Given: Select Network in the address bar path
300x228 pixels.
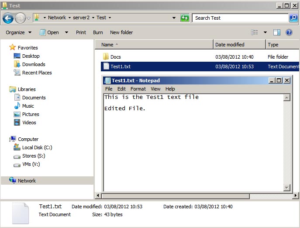Looking at the screenshot, I should (57, 18).
